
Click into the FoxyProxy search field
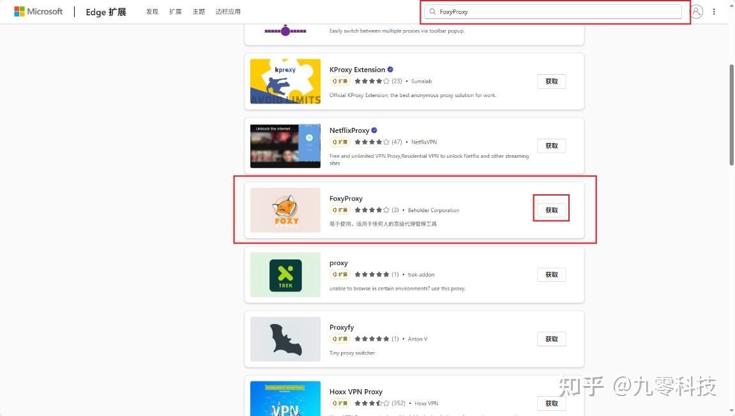[x=552, y=12]
